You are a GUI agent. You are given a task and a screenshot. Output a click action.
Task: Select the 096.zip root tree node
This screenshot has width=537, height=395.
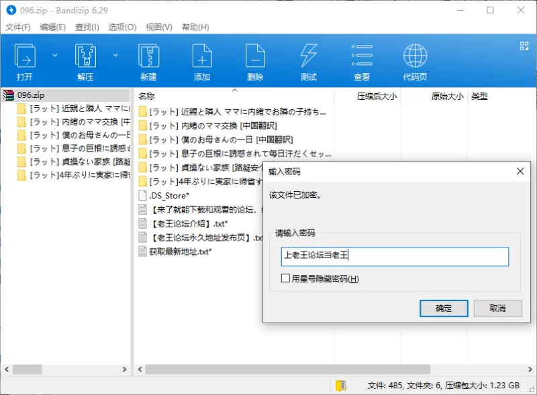(30, 95)
